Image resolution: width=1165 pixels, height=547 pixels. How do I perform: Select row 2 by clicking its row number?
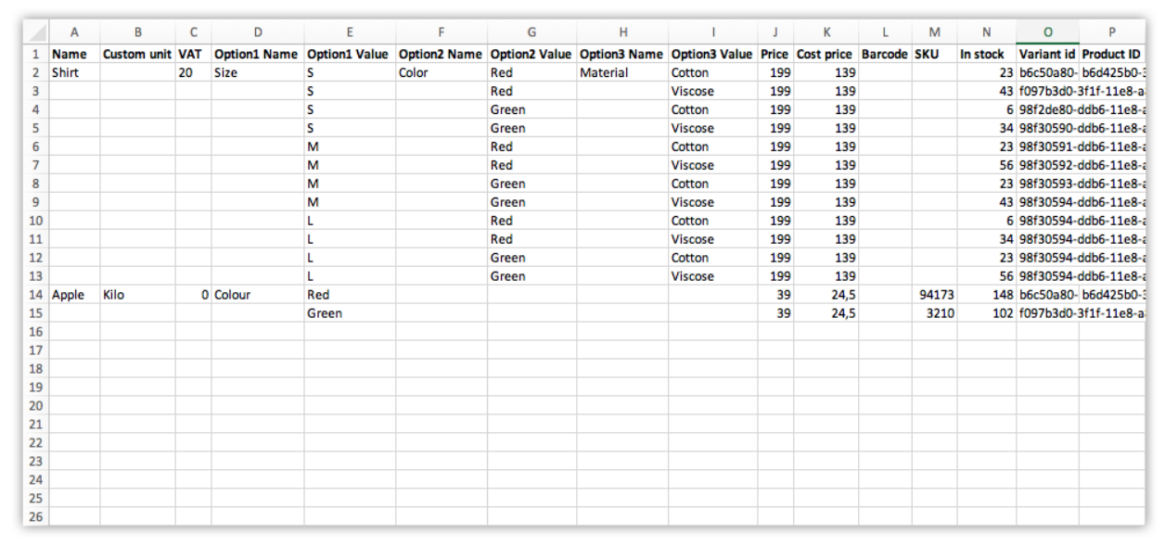tap(36, 72)
